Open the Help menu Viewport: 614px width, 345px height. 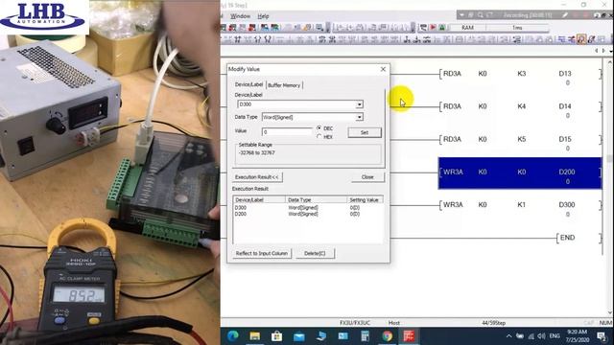click(x=263, y=16)
